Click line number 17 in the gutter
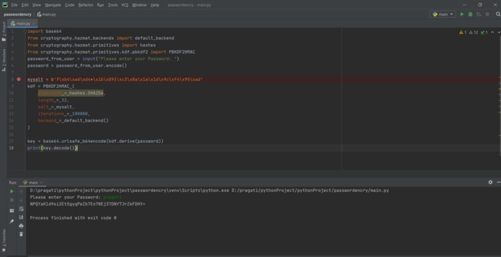The image size is (501, 257). tap(12, 141)
